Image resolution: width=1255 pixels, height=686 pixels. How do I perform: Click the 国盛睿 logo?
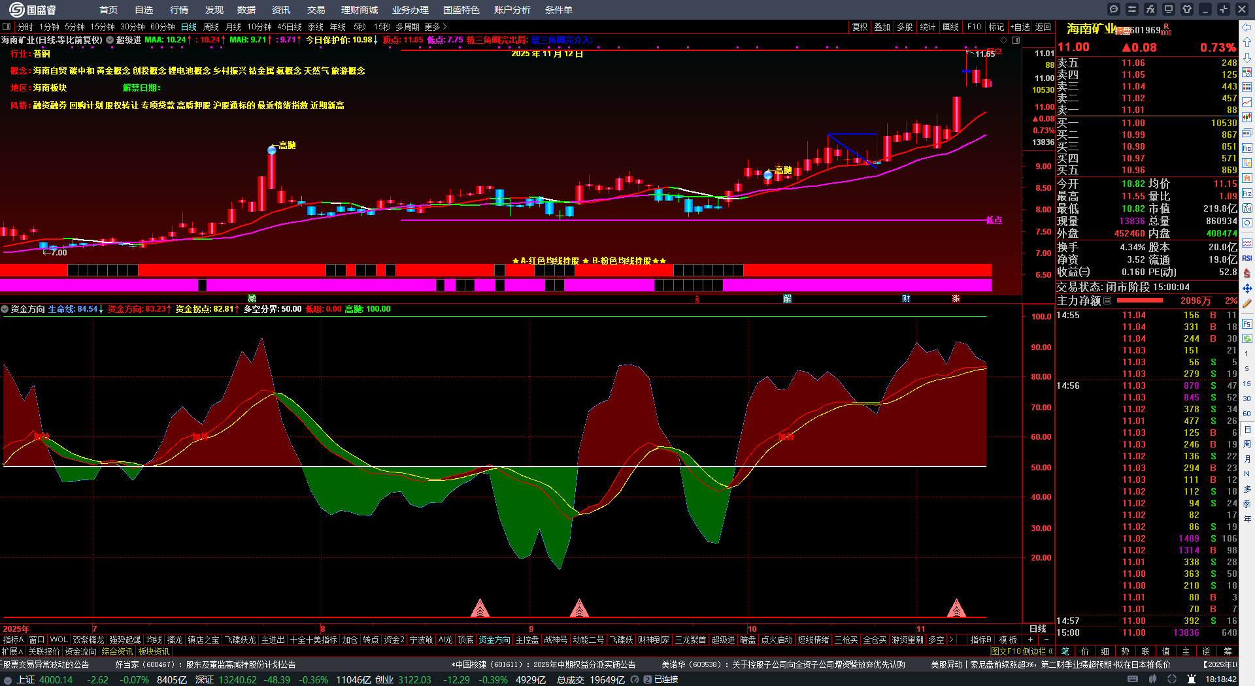tap(32, 10)
